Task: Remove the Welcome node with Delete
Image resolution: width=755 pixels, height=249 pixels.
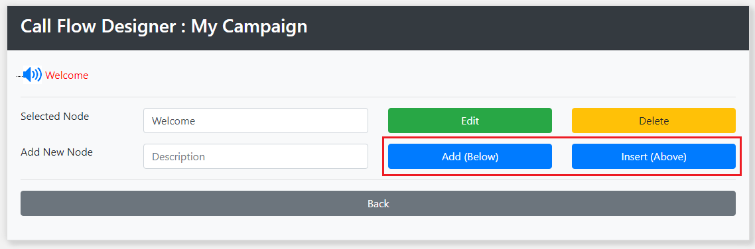Action: pos(653,121)
